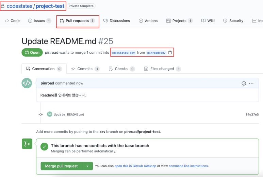Image resolution: width=263 pixels, height=177 pixels.
Task: Copy the pinroad:dev branch name with clipboard icon
Action: click(x=170, y=52)
